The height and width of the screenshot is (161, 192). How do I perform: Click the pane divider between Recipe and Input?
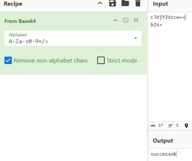coord(148,80)
